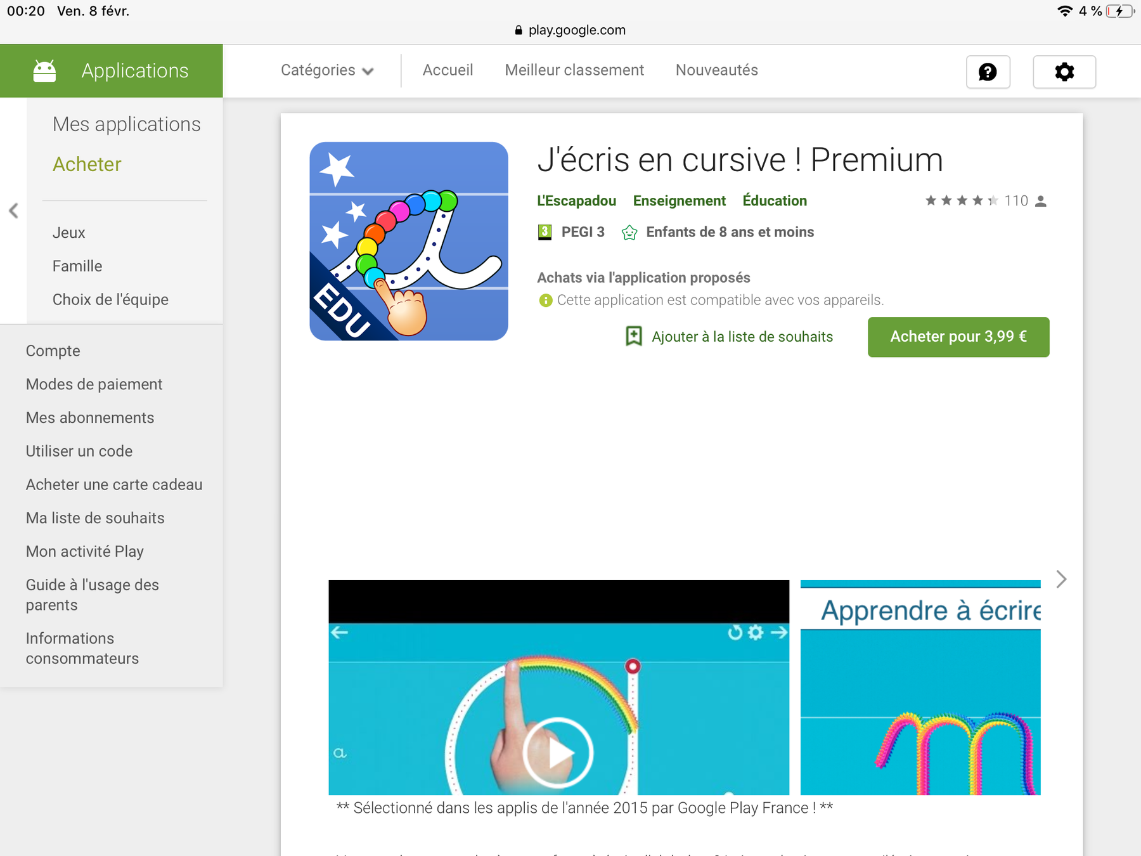
Task: Go to the Accueil tab
Action: tap(448, 70)
